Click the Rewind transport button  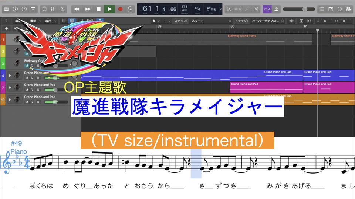pos(77,9)
